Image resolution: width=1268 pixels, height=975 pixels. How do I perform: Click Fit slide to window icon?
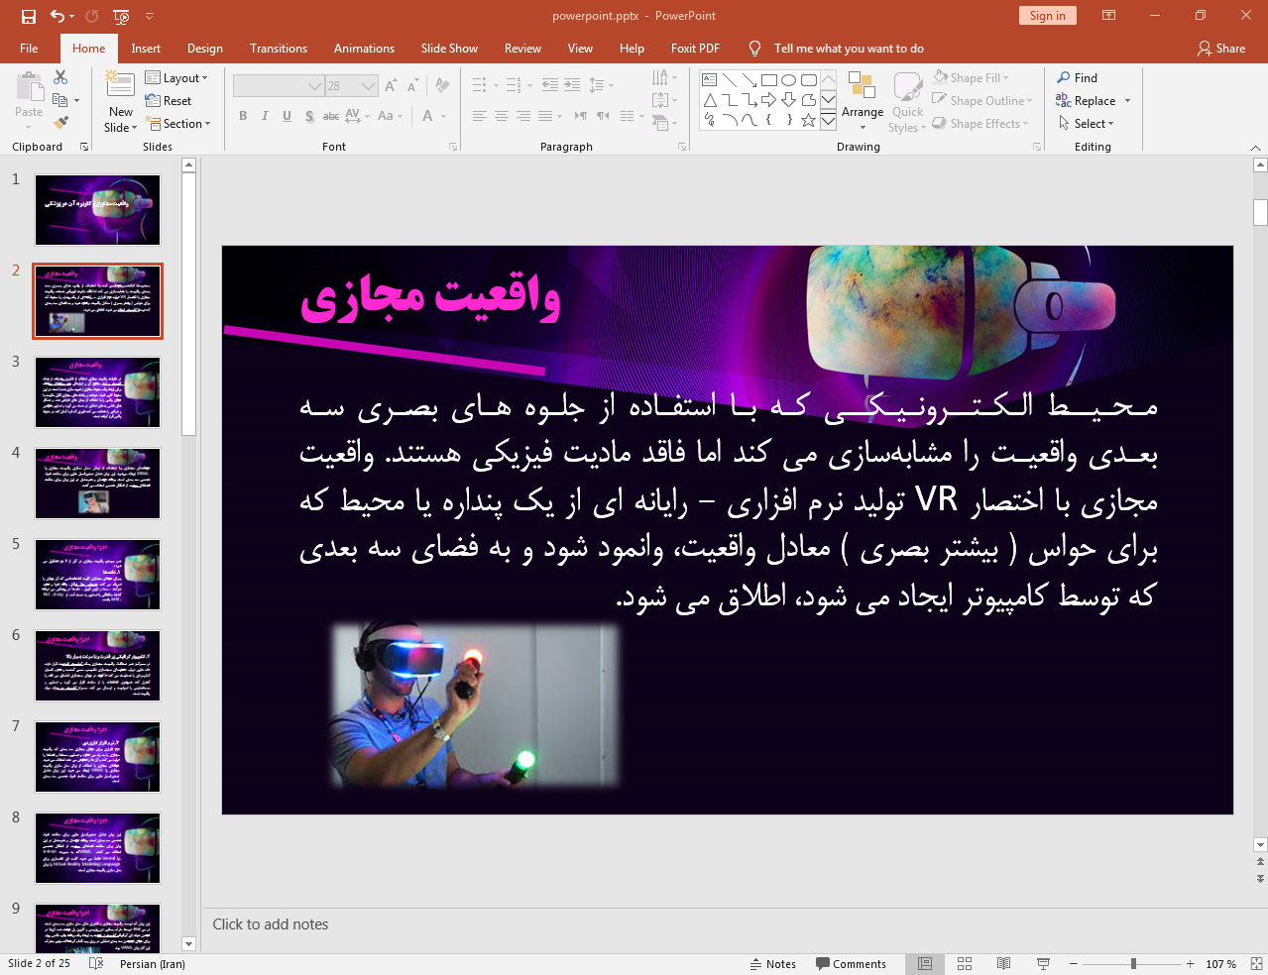coord(1256,964)
